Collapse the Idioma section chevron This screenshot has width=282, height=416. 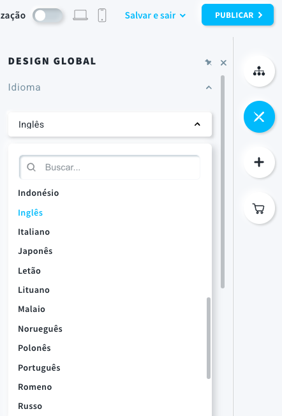click(x=209, y=87)
